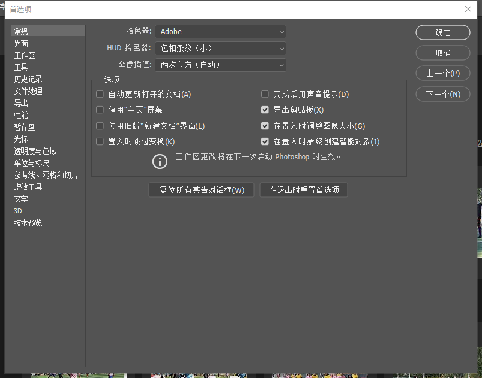The height and width of the screenshot is (378, 482).
Task: Cancel the dialog with 取消 button
Action: point(442,53)
